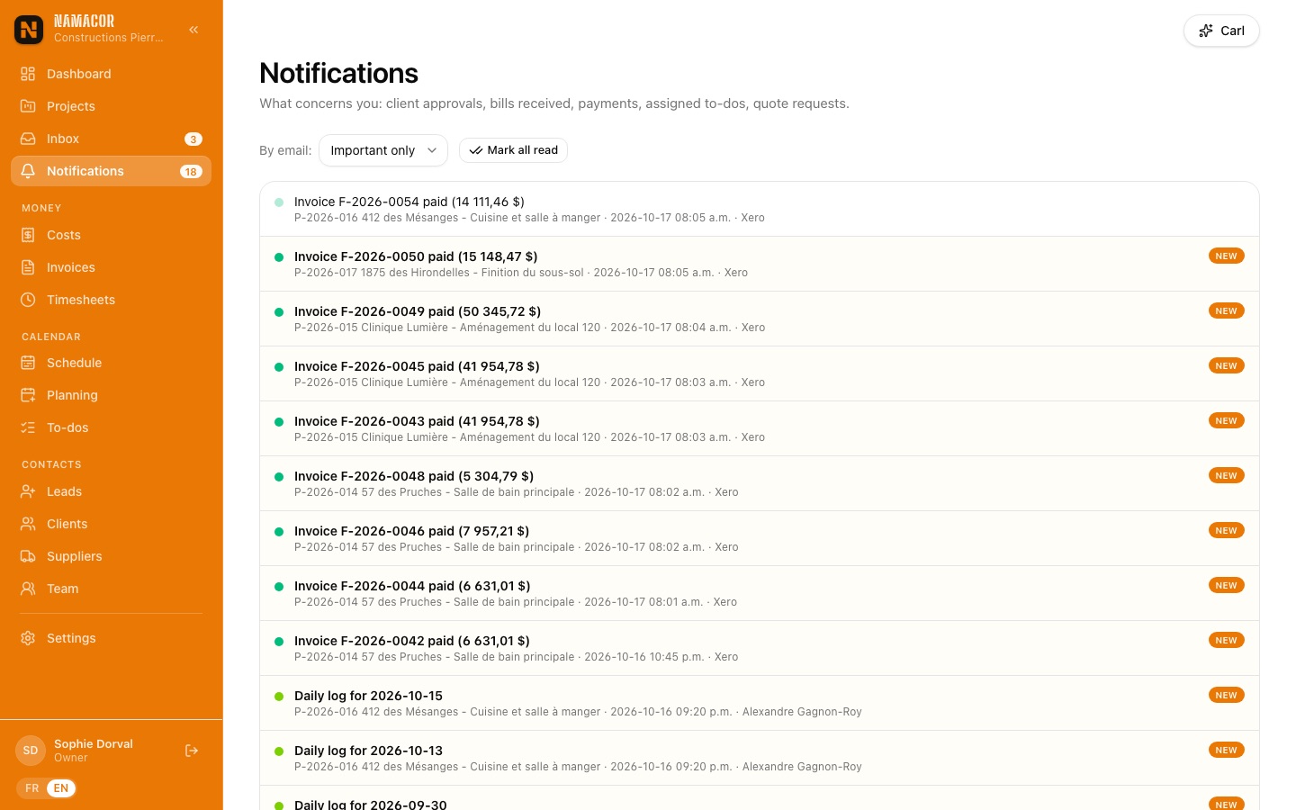Open Invoice F-2026-0044 paid notification
Image resolution: width=1296 pixels, height=810 pixels.
759,593
